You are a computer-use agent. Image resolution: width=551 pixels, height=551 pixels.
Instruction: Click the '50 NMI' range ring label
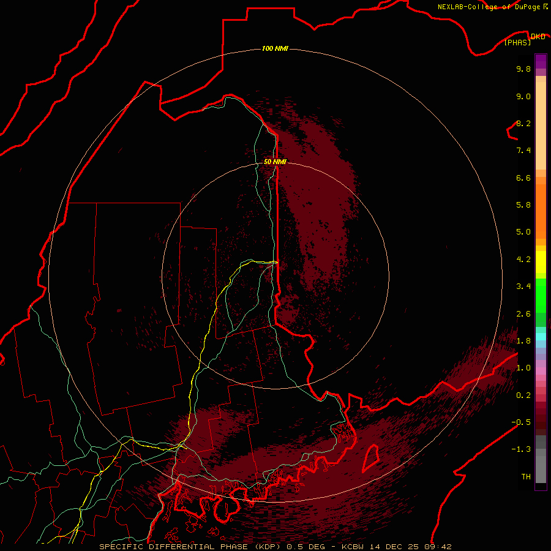(x=275, y=162)
